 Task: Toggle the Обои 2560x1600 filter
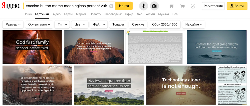point(165,24)
